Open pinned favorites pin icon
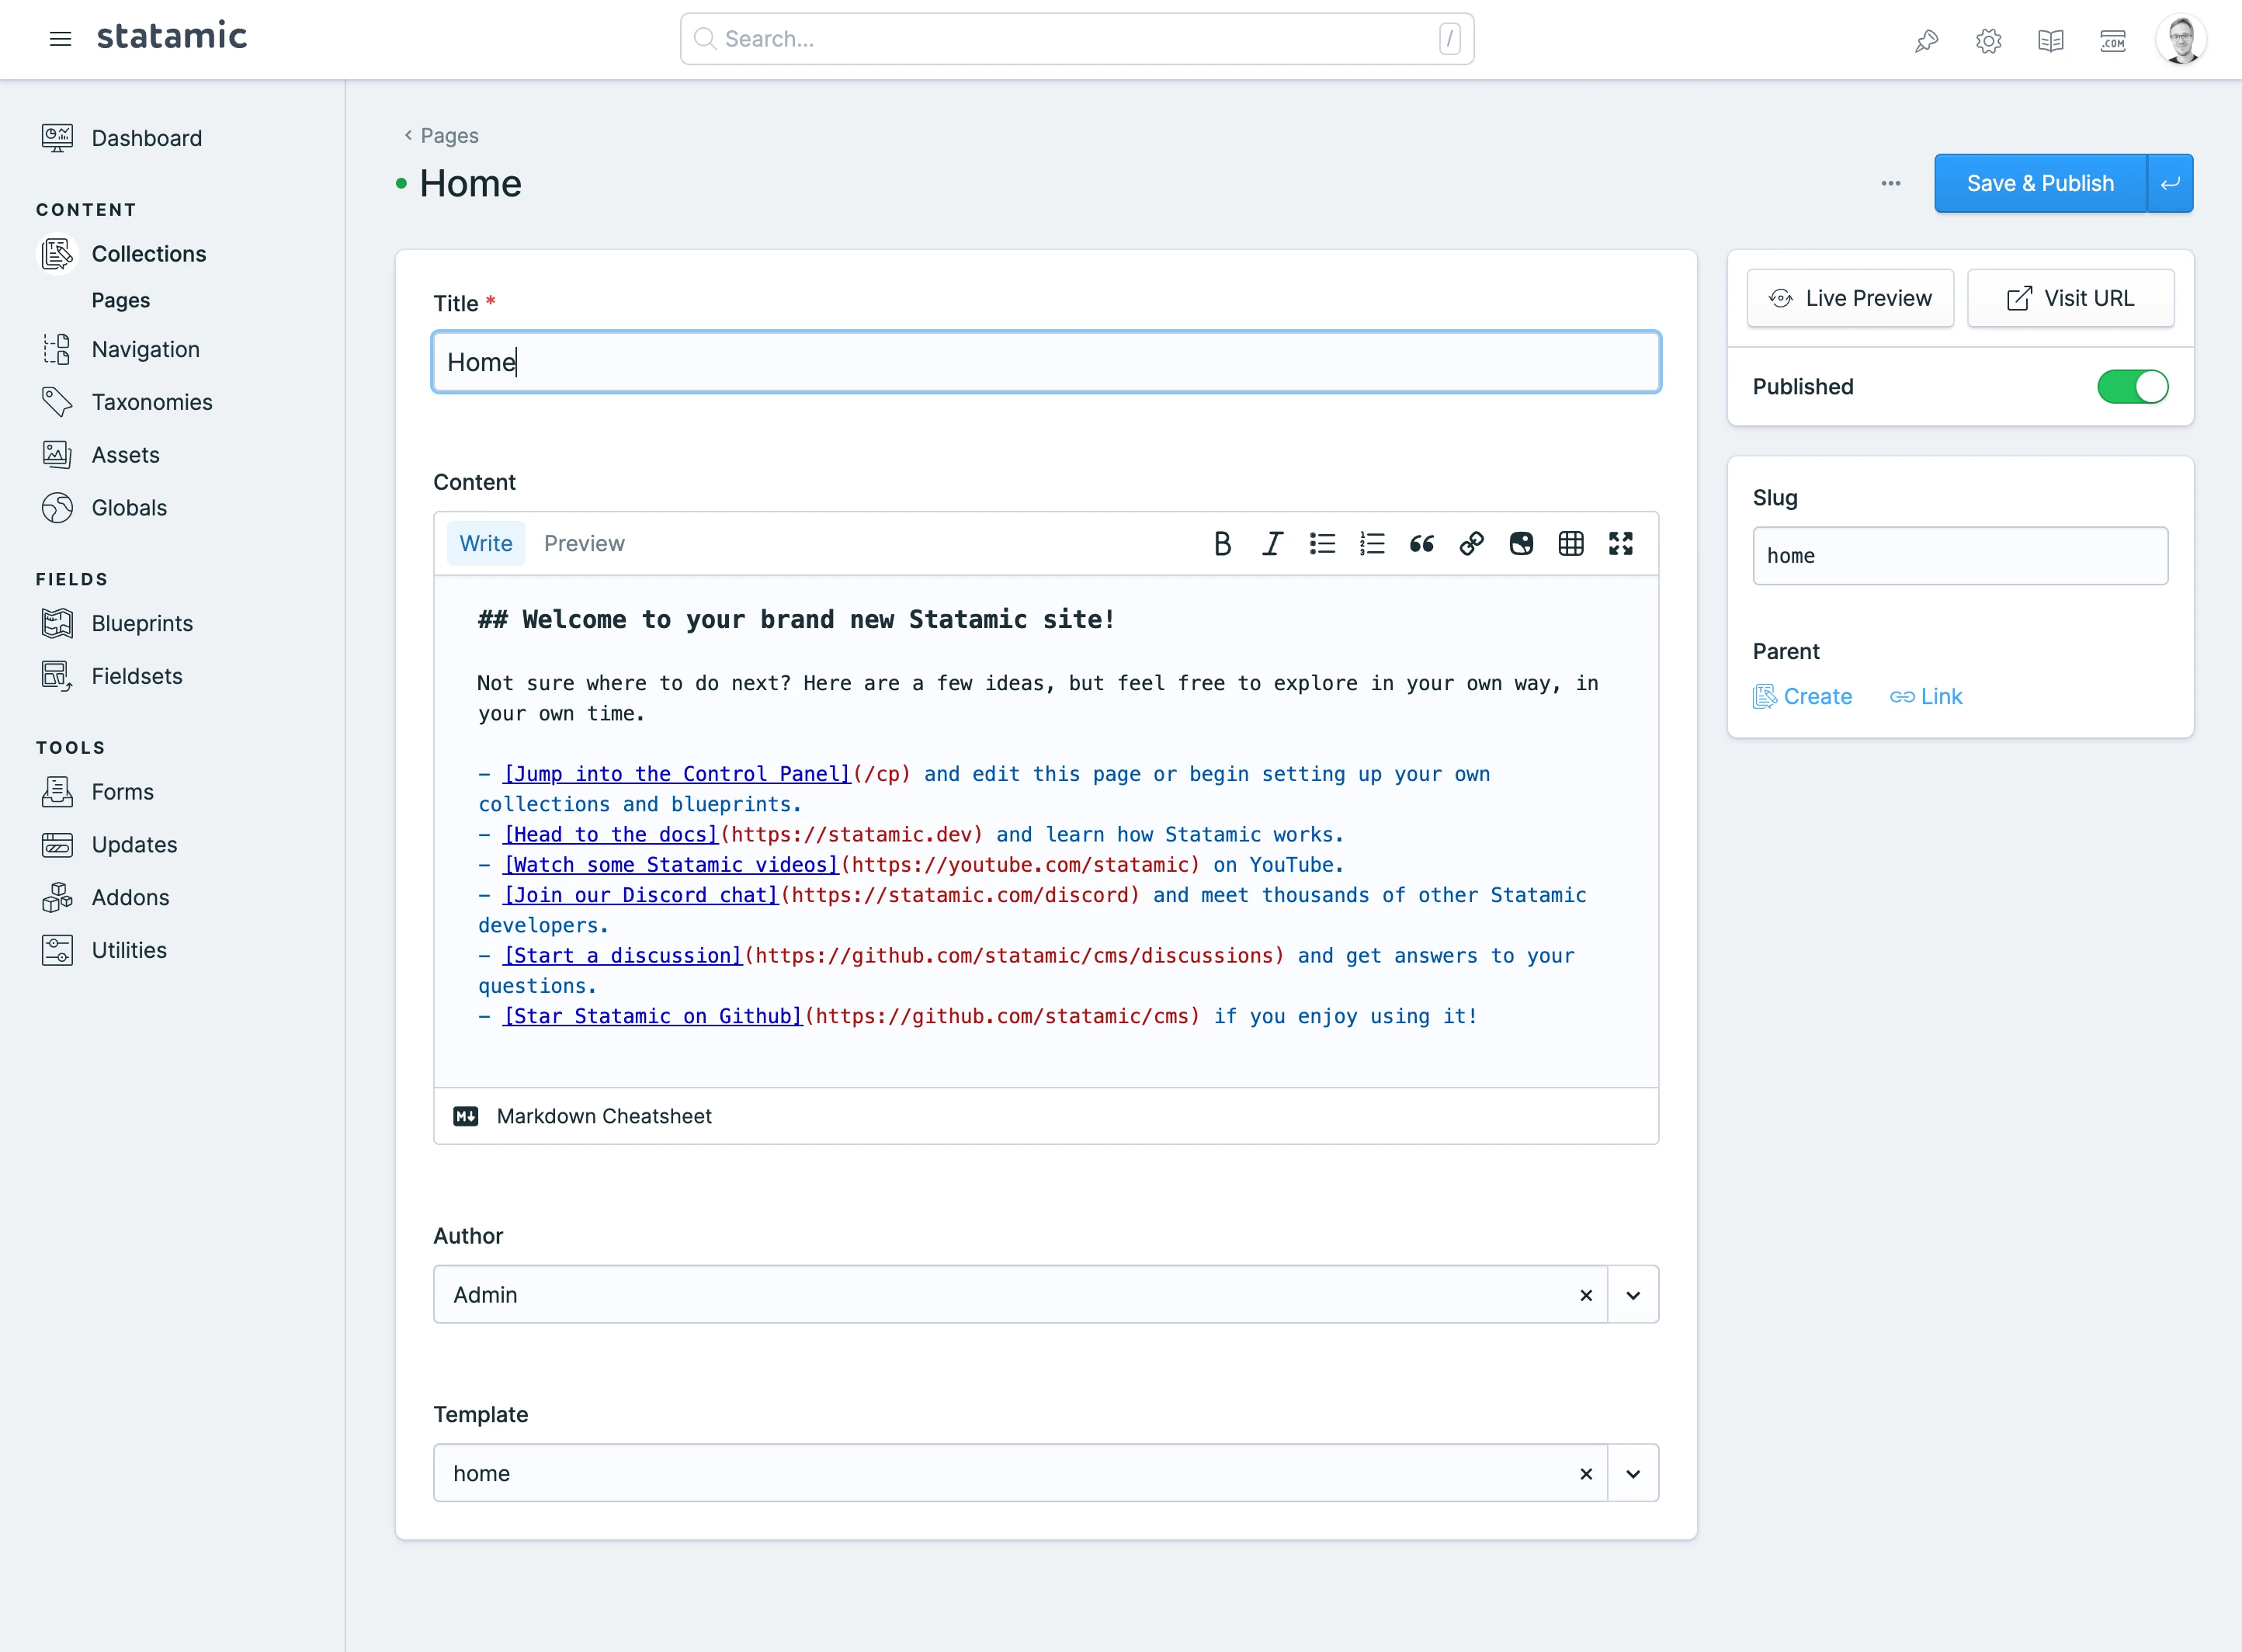Image resolution: width=2242 pixels, height=1652 pixels. pyautogui.click(x=1926, y=40)
